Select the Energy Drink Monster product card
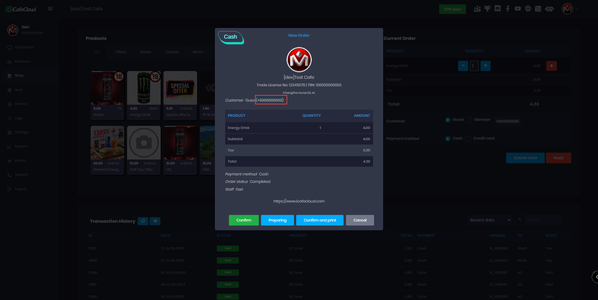The image size is (598, 300). point(144,96)
